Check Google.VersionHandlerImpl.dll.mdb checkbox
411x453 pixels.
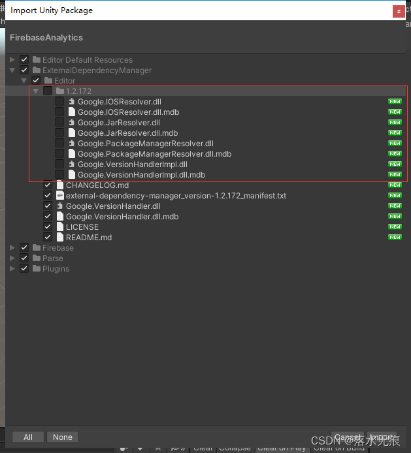coord(59,174)
